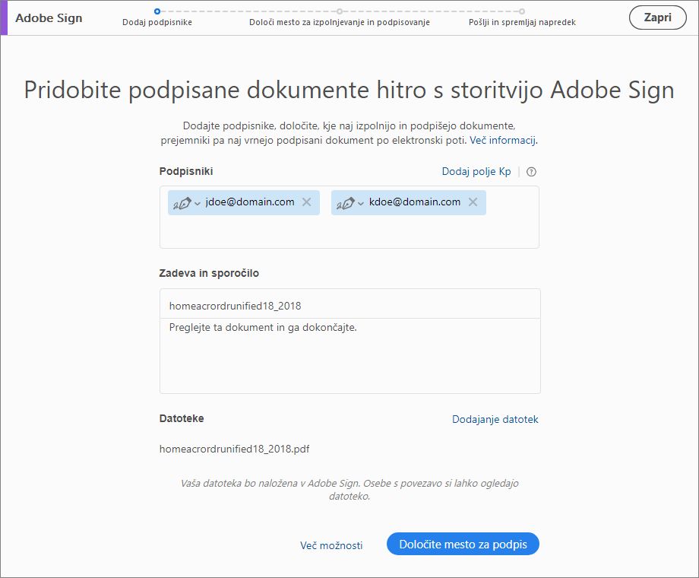699x578 pixels.
Task: Click the Določite mesto za podpis button
Action: [462, 544]
